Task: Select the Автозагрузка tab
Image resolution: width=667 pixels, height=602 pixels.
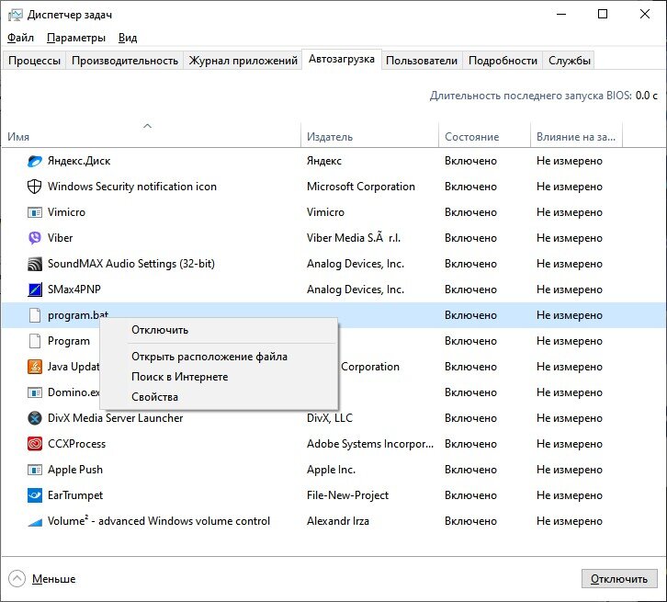Action: [x=342, y=59]
